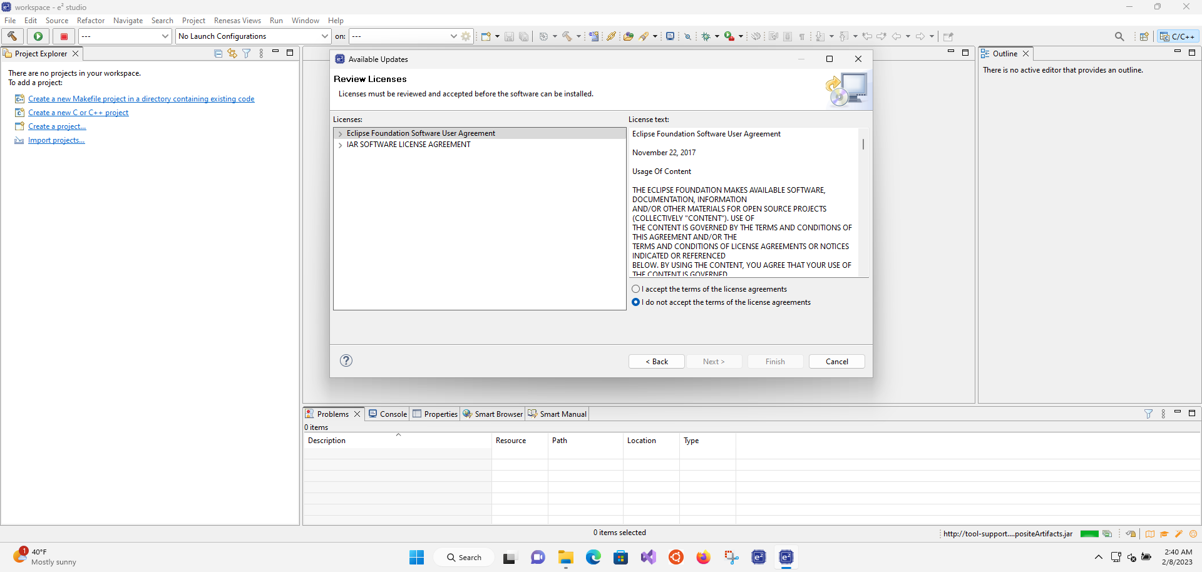Click the progress view icon in status bar
Image resolution: width=1202 pixels, height=572 pixels.
[1107, 534]
